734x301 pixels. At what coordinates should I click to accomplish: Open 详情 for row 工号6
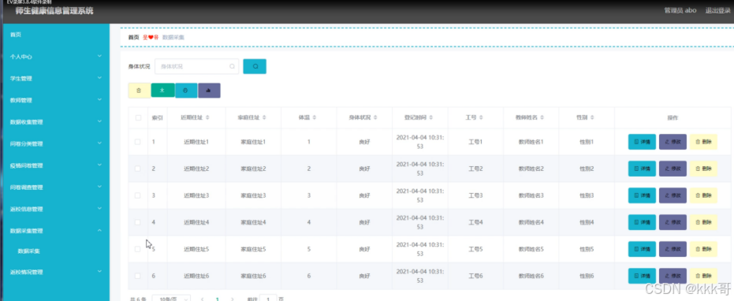(642, 277)
